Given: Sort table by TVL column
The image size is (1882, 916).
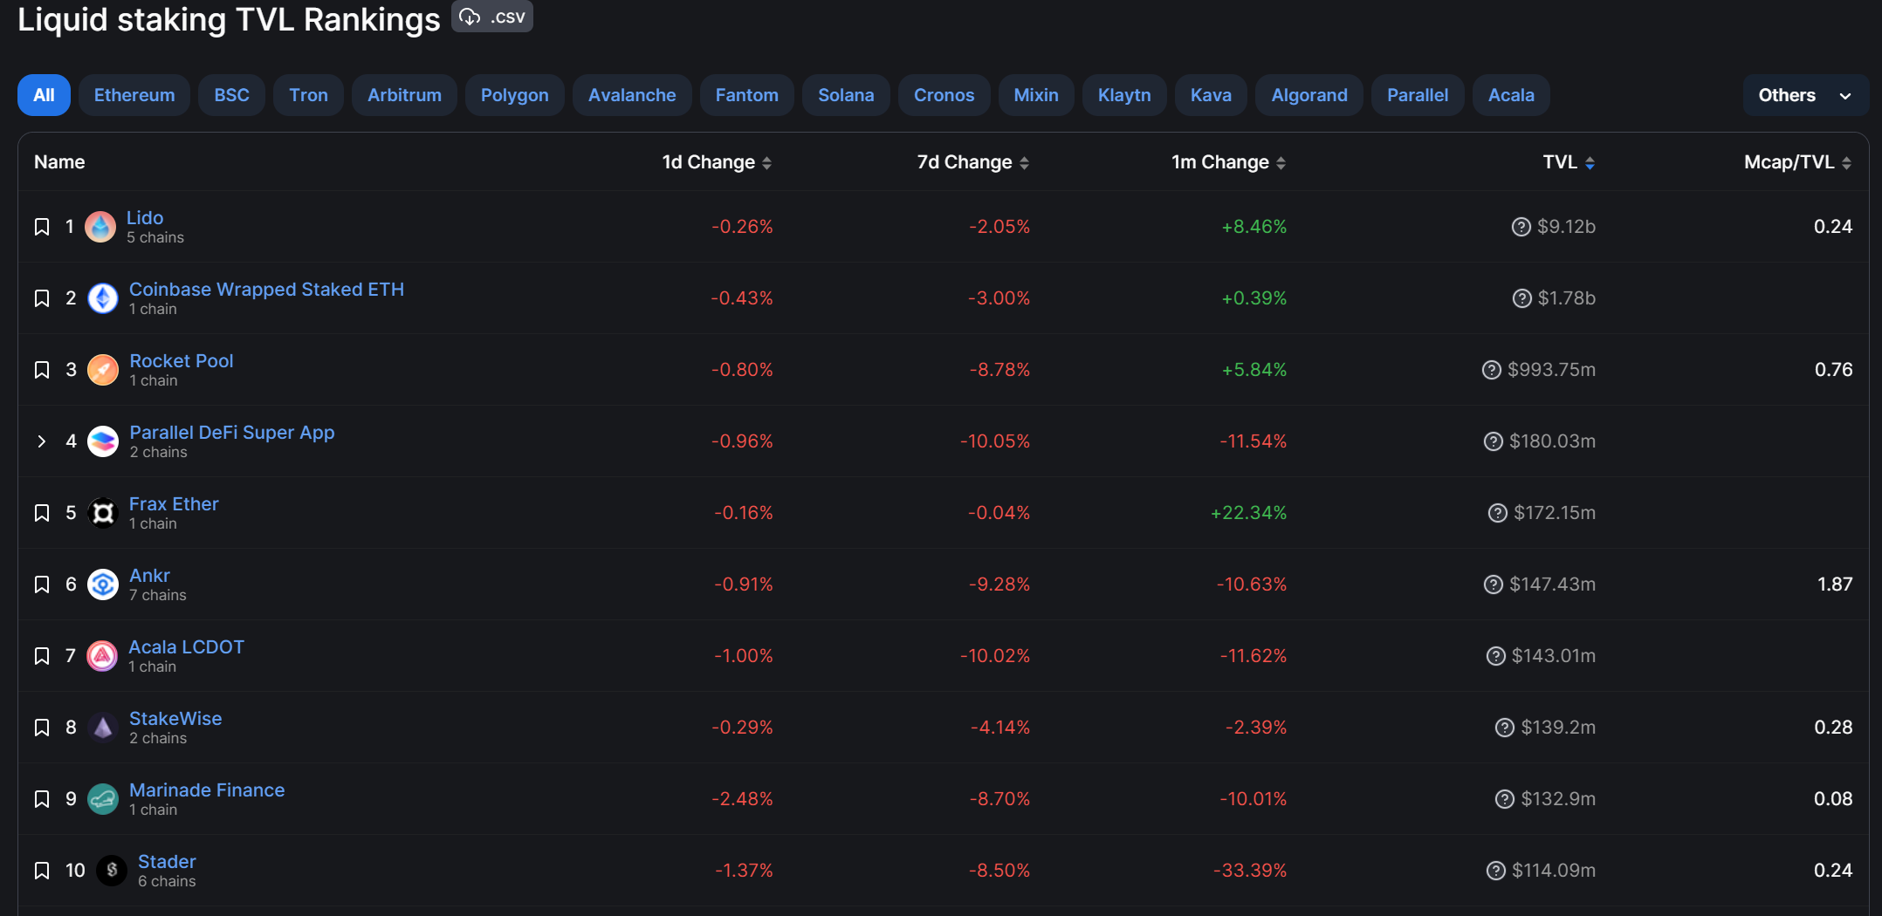Looking at the screenshot, I should click(1569, 162).
